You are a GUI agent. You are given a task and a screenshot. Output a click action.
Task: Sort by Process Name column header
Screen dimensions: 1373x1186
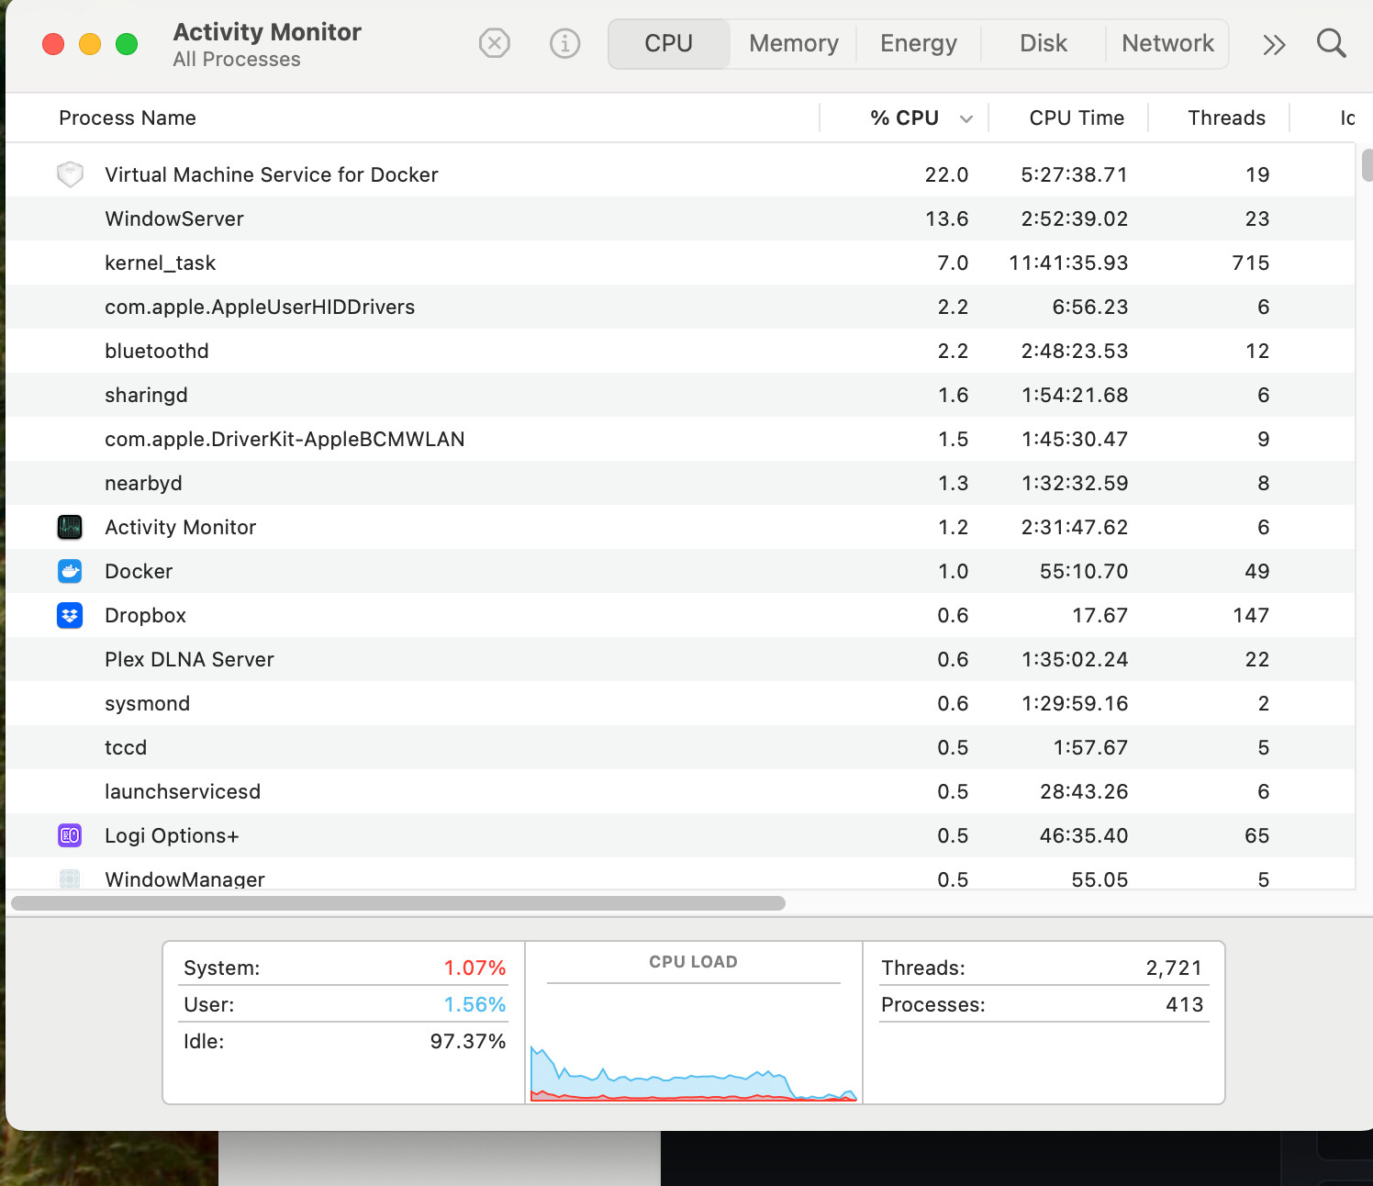click(x=128, y=117)
